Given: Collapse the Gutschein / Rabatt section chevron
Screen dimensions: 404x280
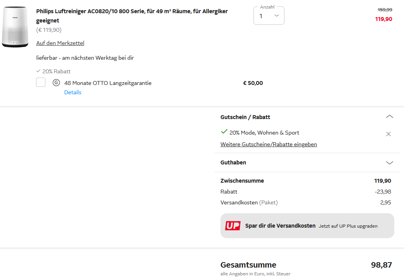Looking at the screenshot, I should click(389, 117).
